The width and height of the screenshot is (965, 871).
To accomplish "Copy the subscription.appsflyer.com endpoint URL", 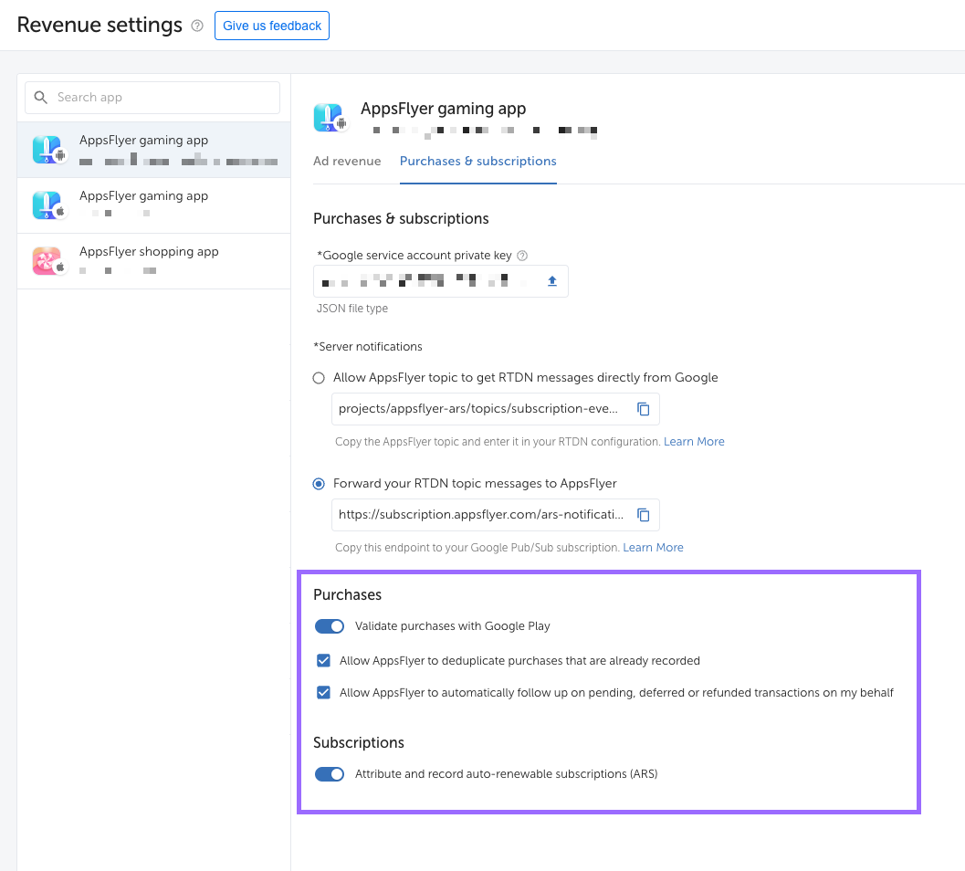I will point(643,515).
